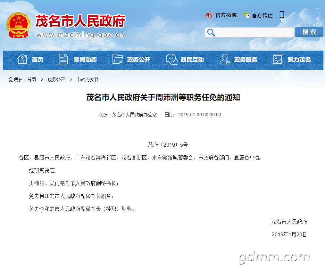Click the picture icon for 魅力茂名

tap(278, 59)
